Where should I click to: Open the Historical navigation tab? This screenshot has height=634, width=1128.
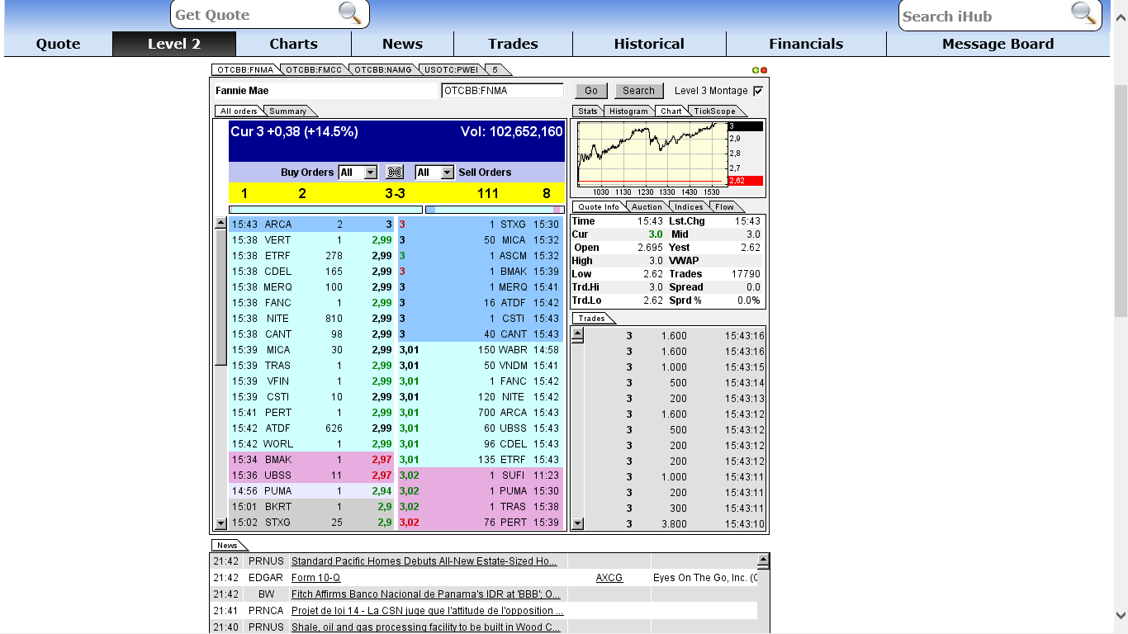[x=649, y=44]
